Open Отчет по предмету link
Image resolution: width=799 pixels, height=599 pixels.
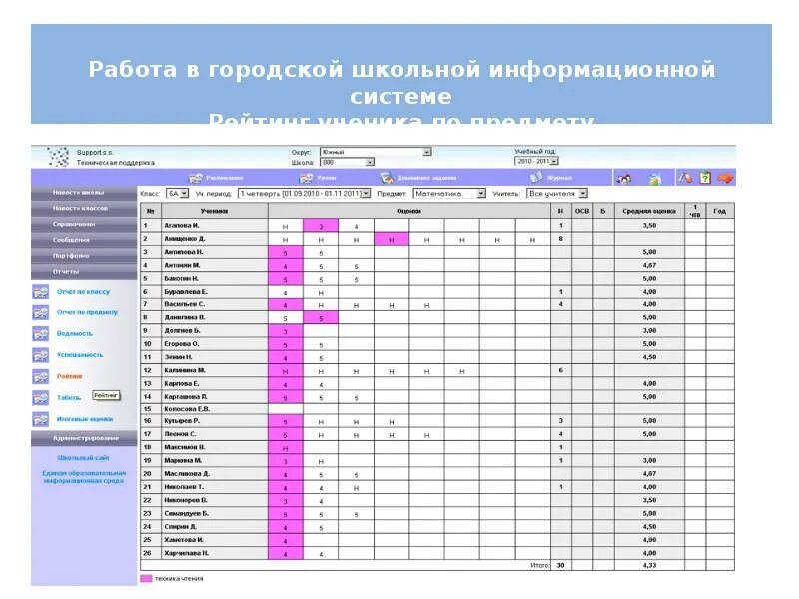87,312
